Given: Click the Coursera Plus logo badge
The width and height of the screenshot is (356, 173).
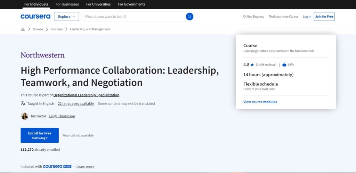Looking at the screenshot, I should coord(57,166).
